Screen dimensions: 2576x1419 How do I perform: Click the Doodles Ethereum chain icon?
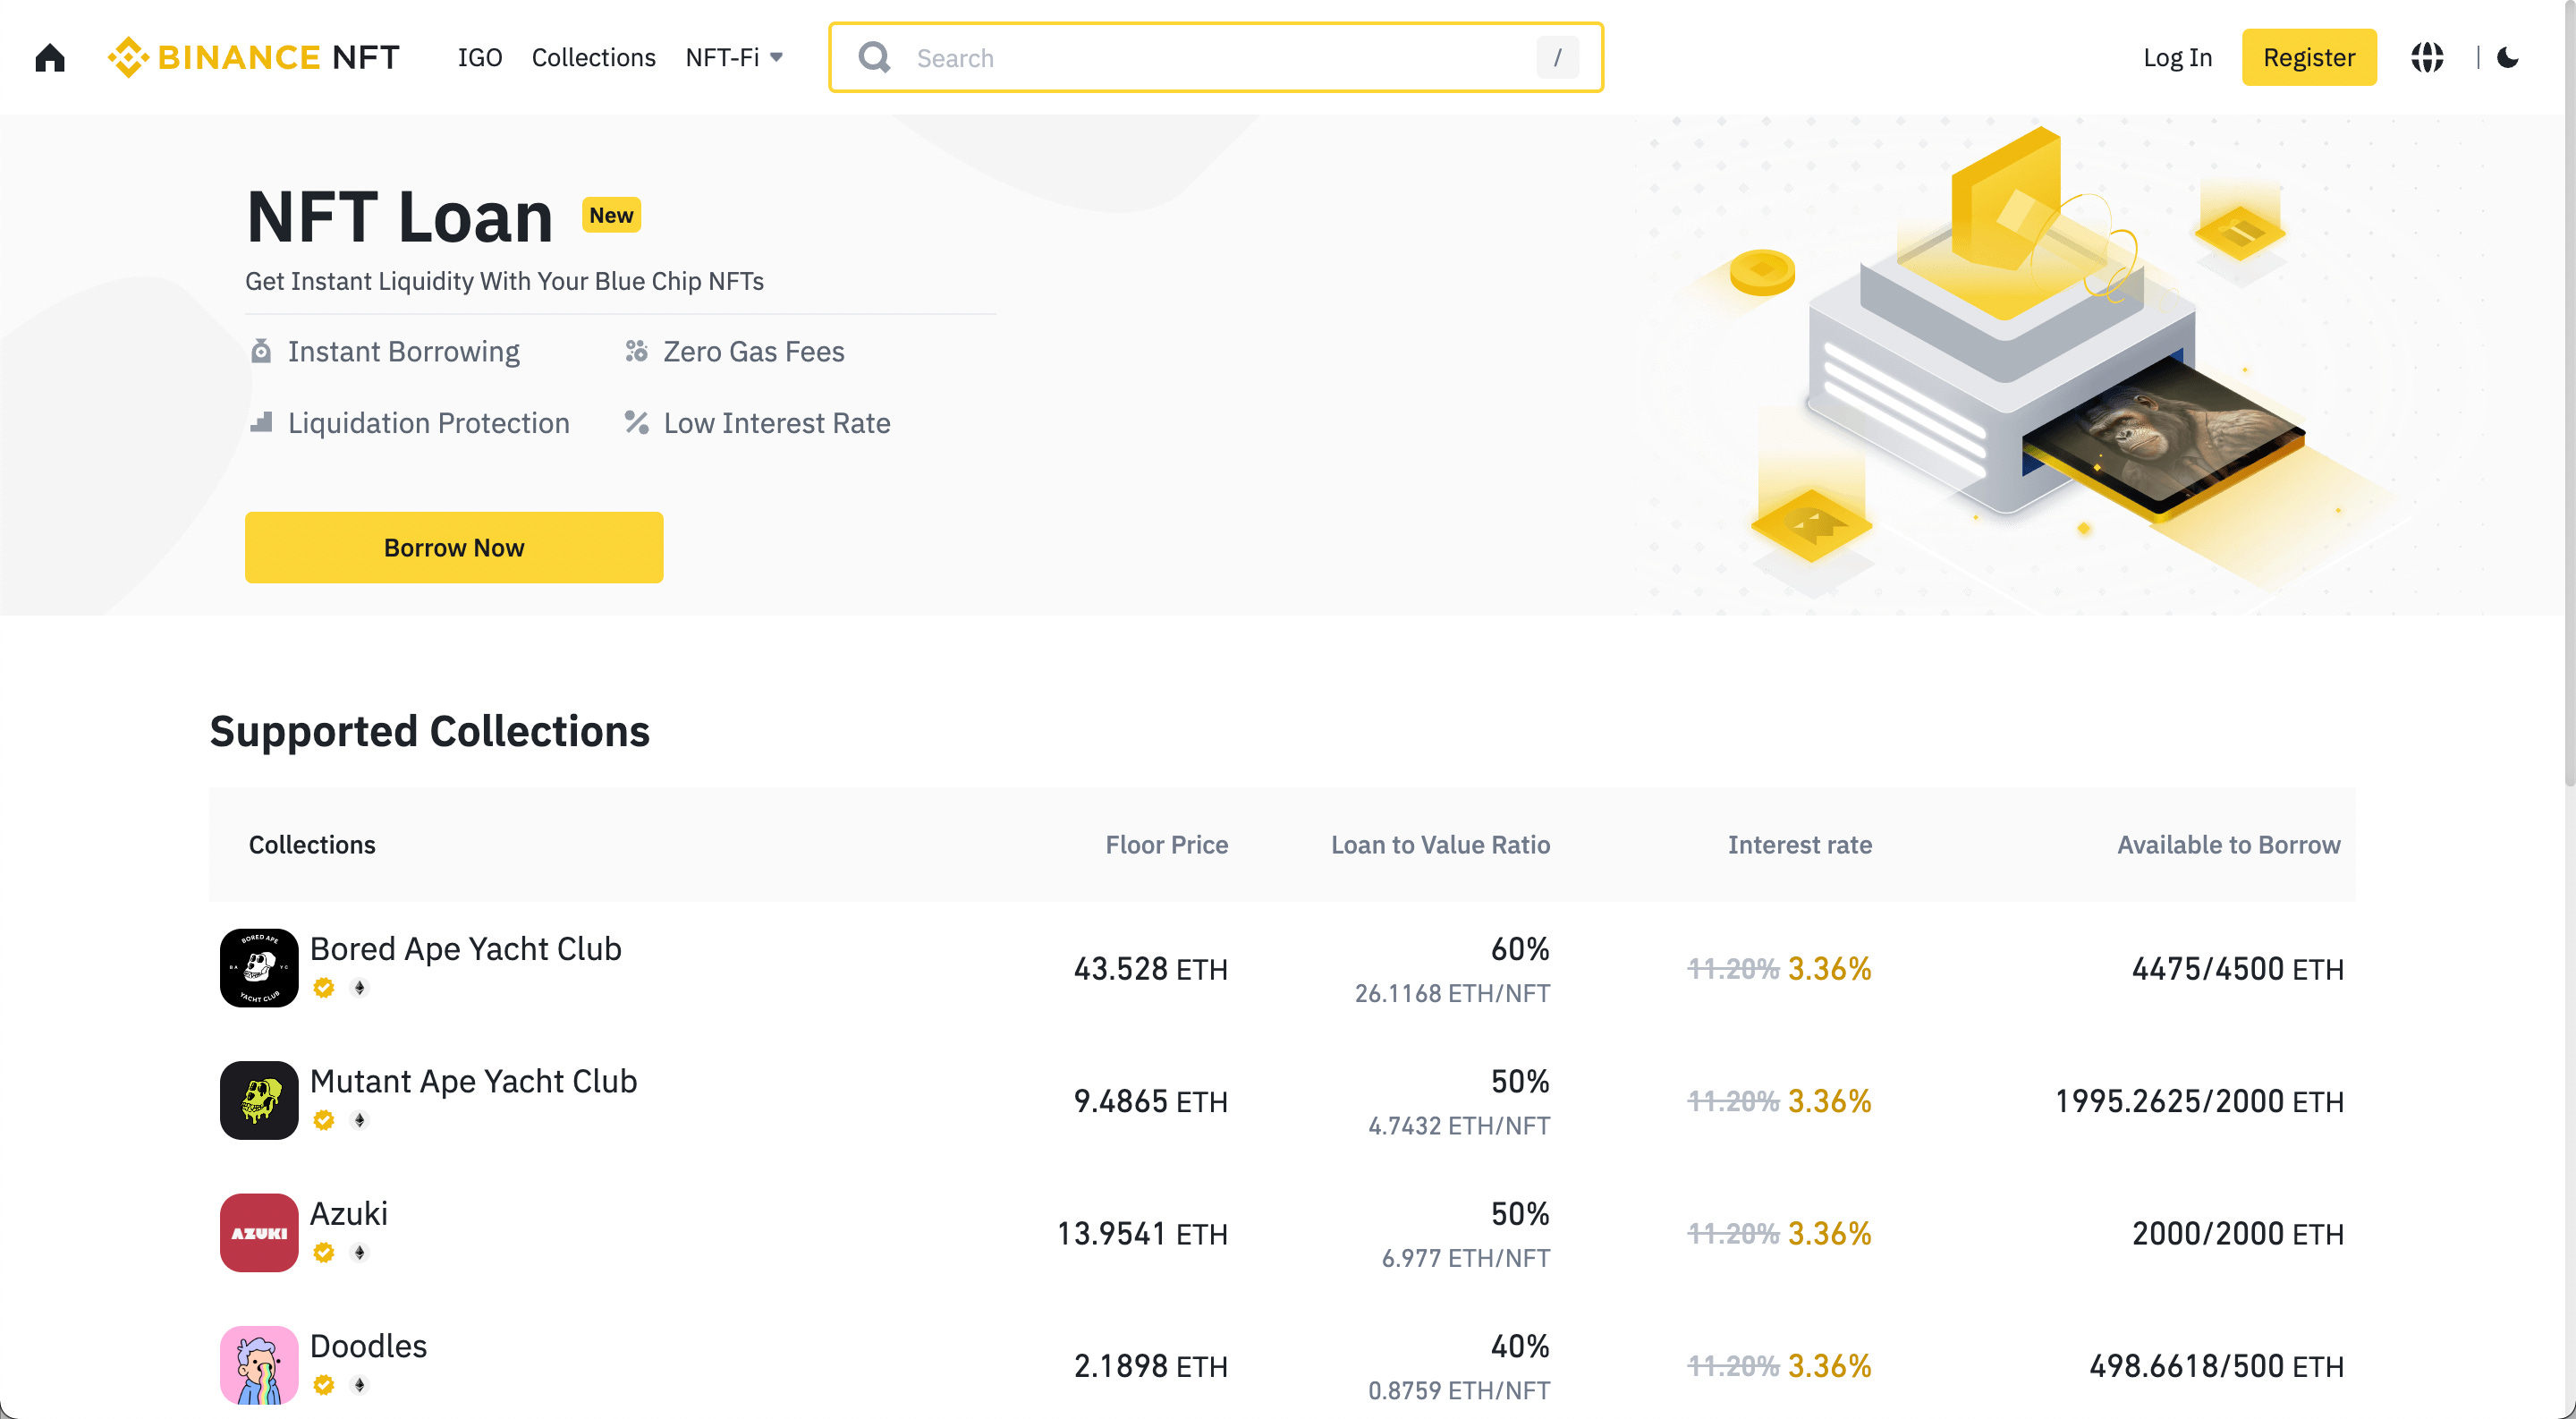[359, 1384]
